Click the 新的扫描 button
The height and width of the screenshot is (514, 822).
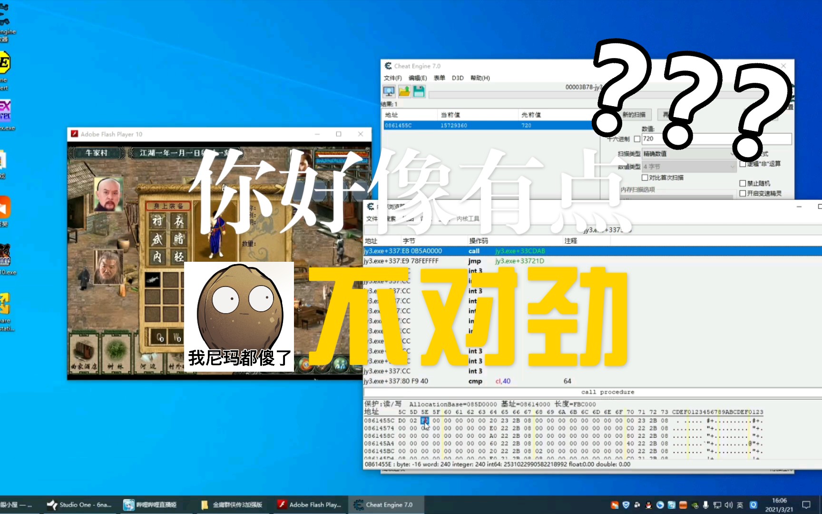tap(635, 115)
